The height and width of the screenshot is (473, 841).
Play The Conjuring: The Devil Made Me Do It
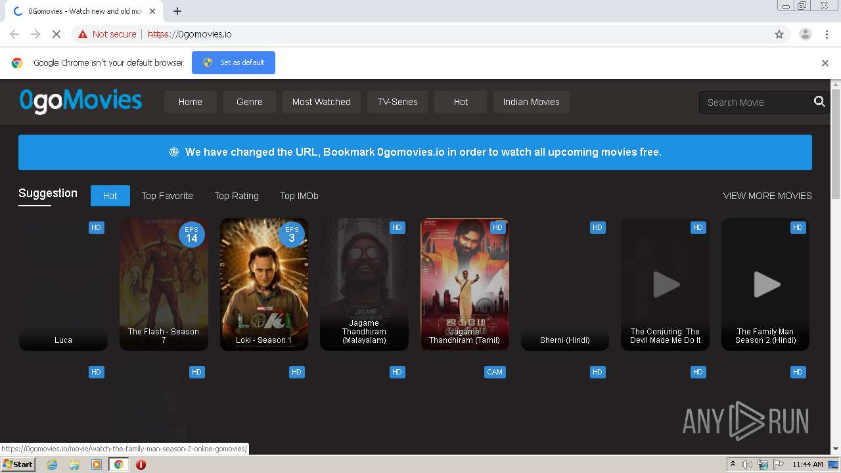click(x=665, y=284)
